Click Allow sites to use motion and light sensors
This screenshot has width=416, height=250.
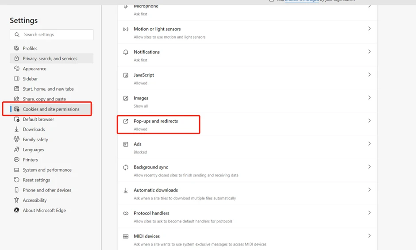pyautogui.click(x=169, y=37)
